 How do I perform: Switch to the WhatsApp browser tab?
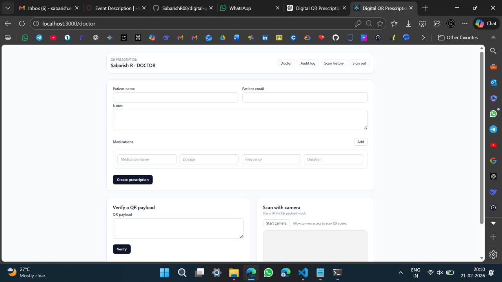(251, 8)
